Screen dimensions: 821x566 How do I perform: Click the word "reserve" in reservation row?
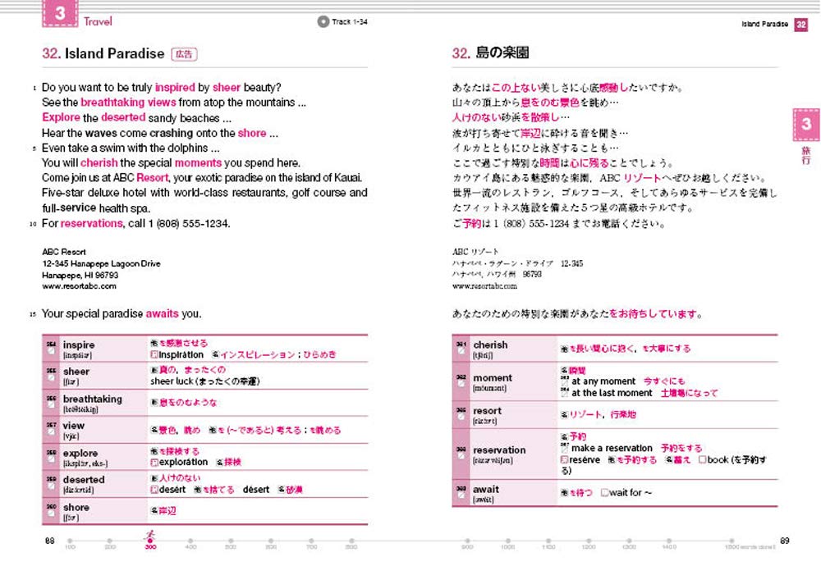click(x=585, y=460)
